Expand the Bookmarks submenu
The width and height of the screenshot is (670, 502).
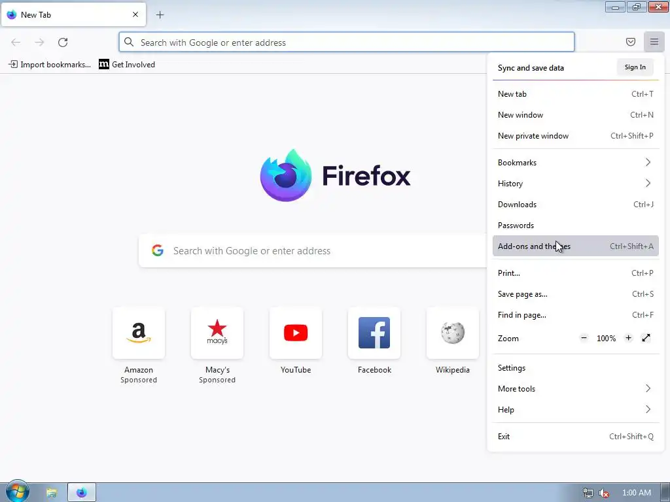576,163
